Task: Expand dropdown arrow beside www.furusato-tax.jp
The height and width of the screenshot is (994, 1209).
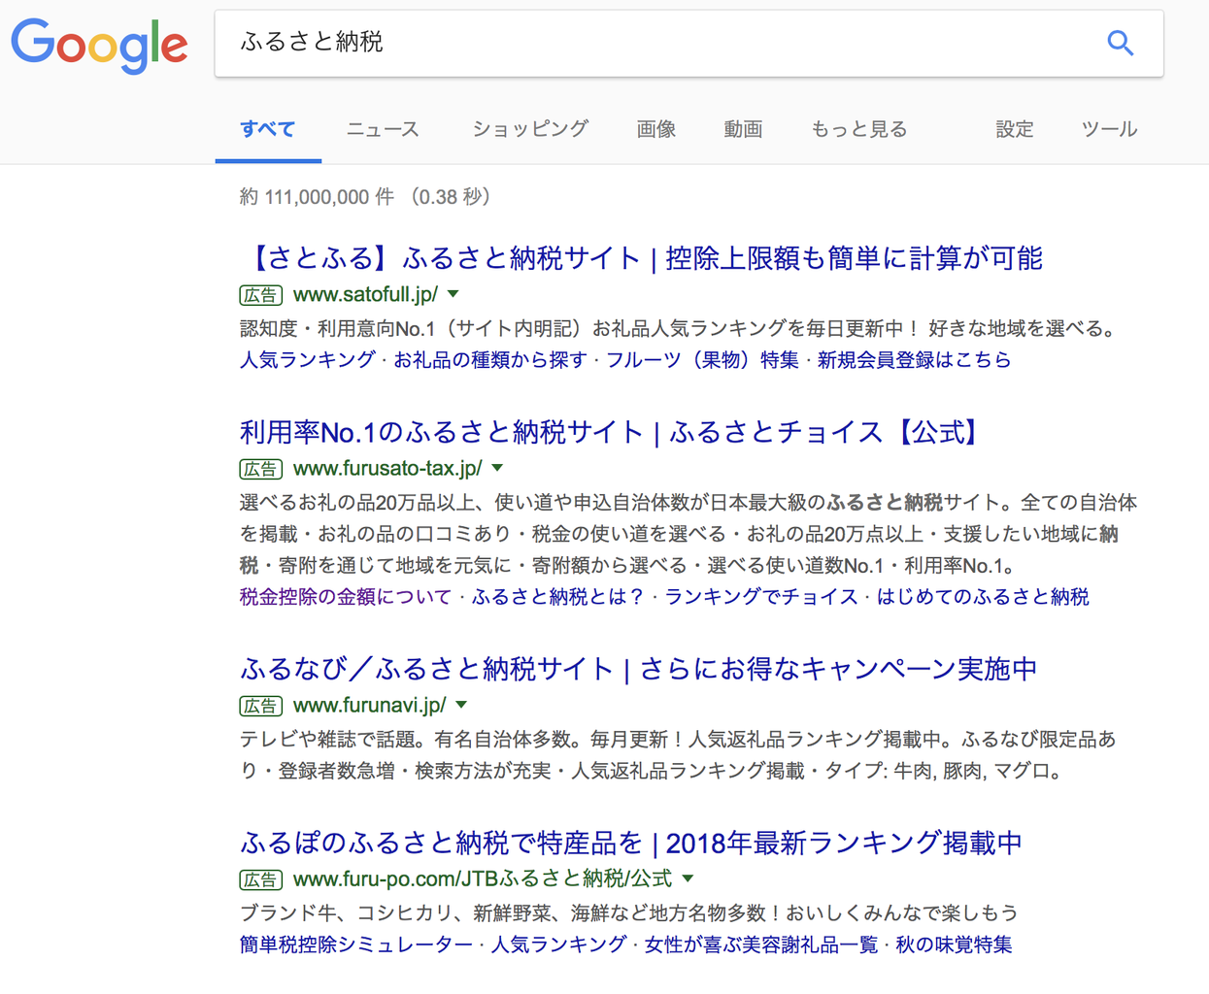Action: (497, 468)
